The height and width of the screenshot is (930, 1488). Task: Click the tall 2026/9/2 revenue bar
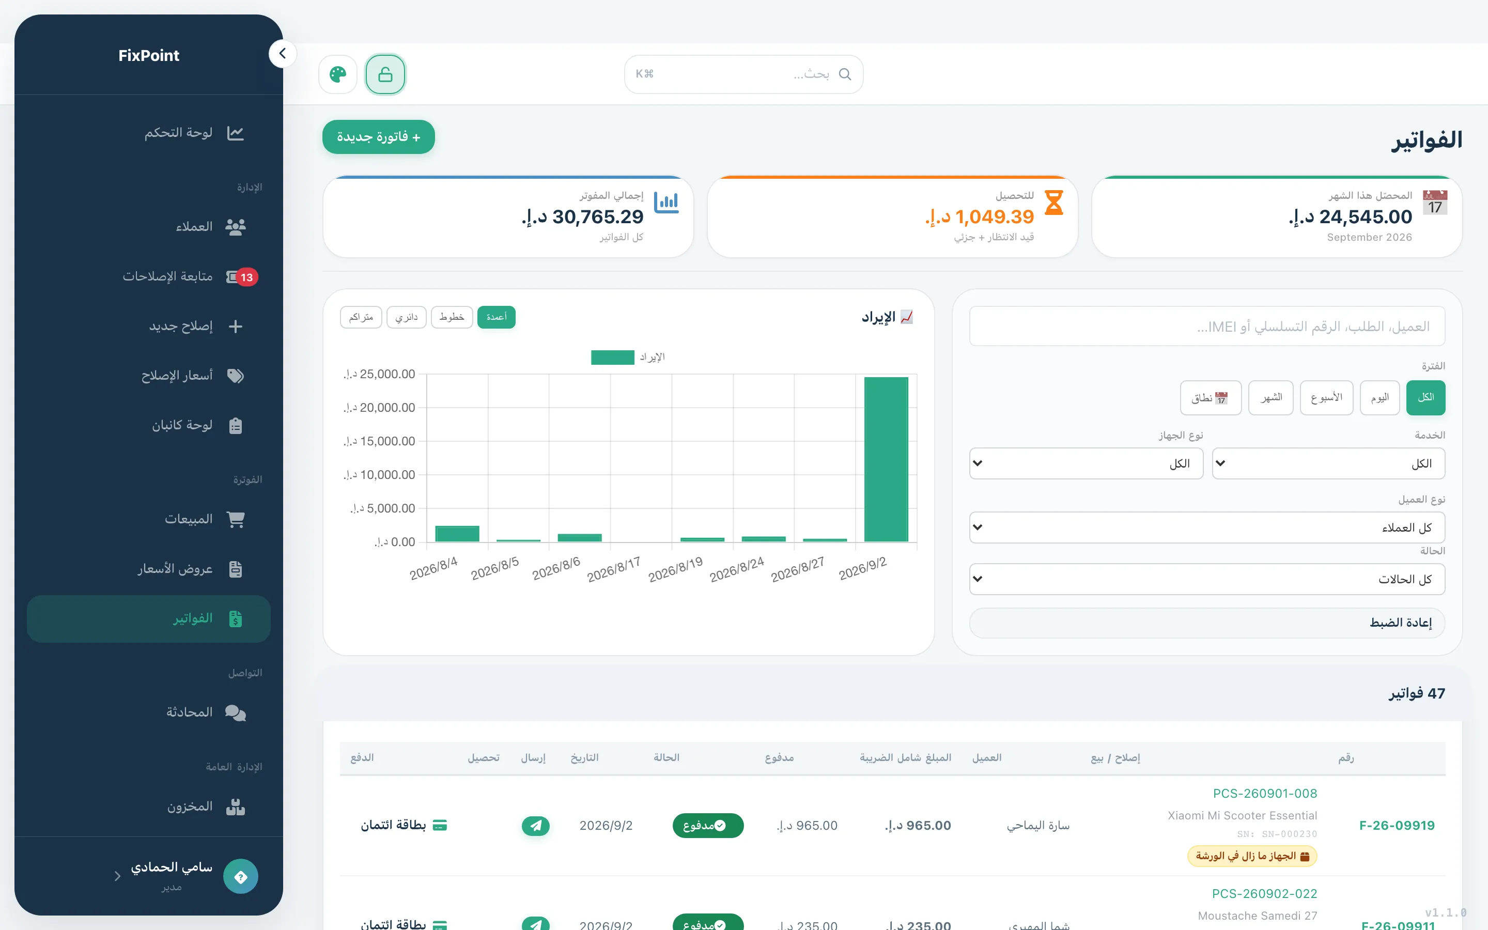[886, 459]
